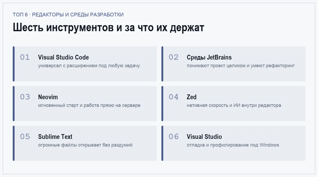Click the number 04 on the card
Screen dimensions: 318x177
174,97
